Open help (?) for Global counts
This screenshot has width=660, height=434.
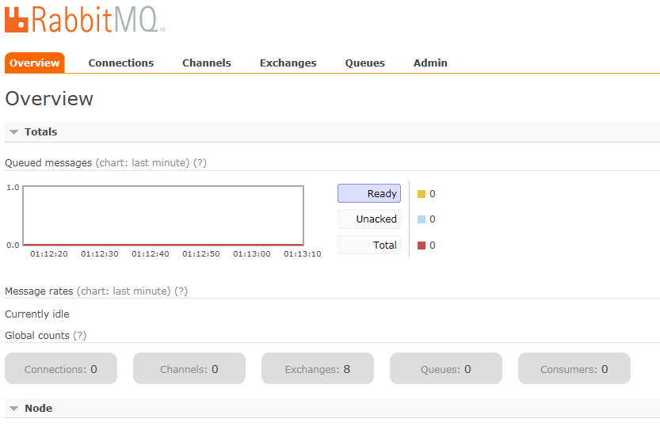tap(79, 336)
